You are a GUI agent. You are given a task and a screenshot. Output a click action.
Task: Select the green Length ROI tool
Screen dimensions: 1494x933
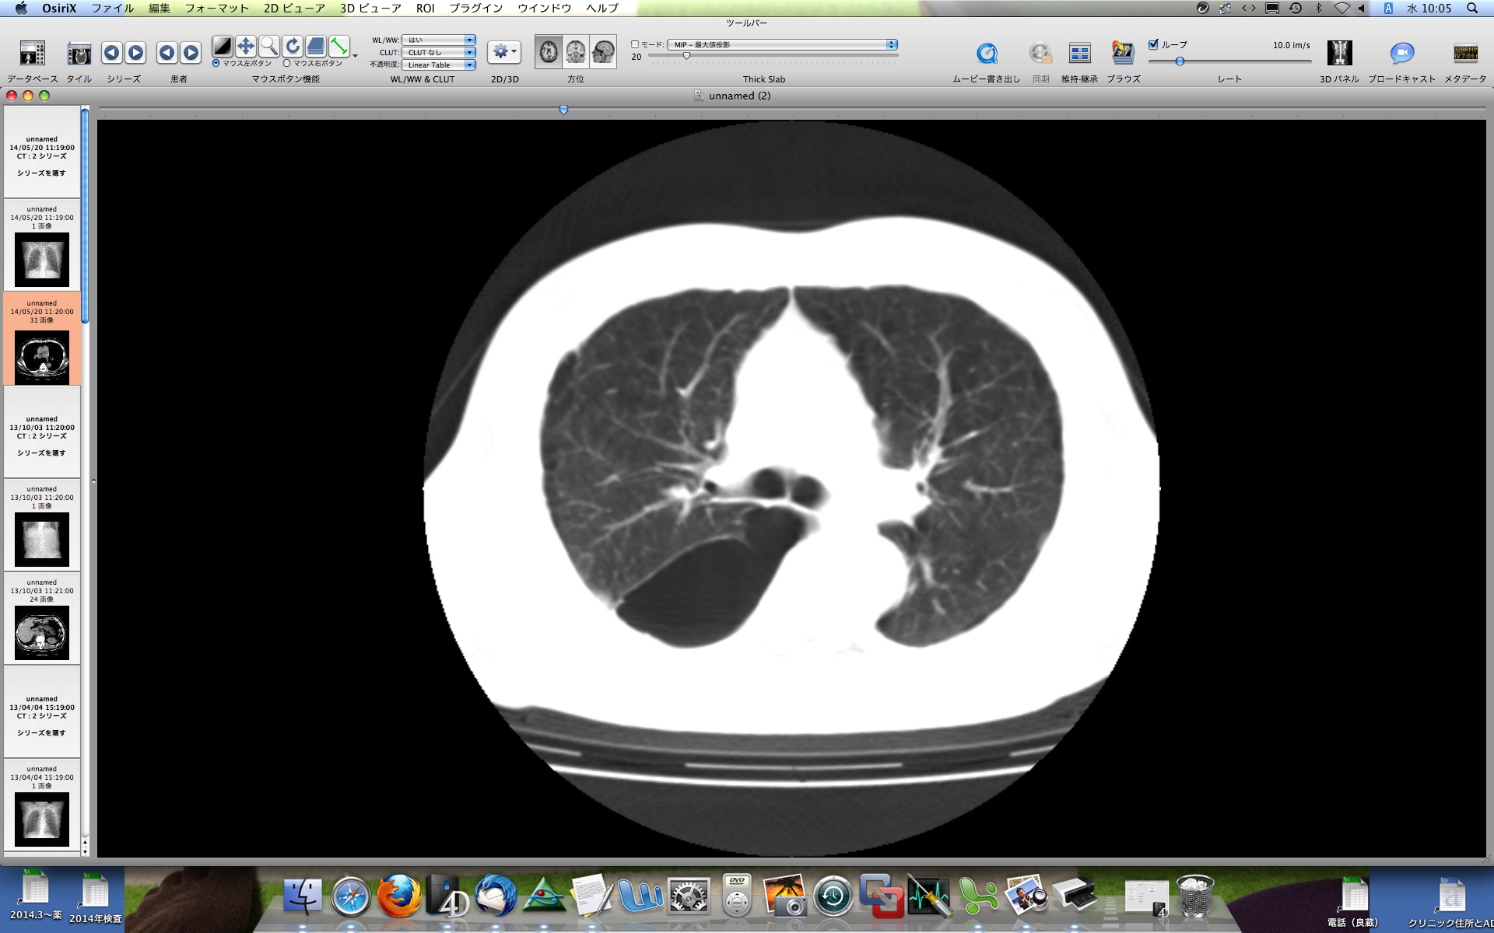coord(339,47)
